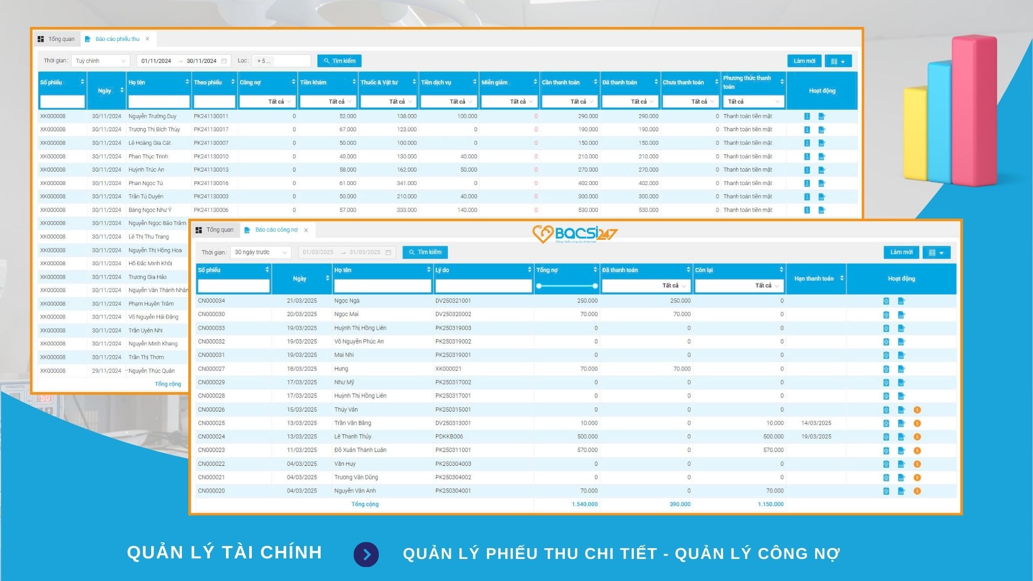Open calendar icon in receipt report date range
This screenshot has height=581, width=1033.
tap(224, 61)
